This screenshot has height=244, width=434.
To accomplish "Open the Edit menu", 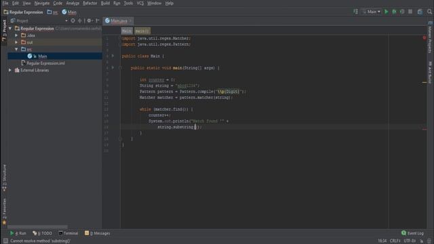I will point(15,3).
